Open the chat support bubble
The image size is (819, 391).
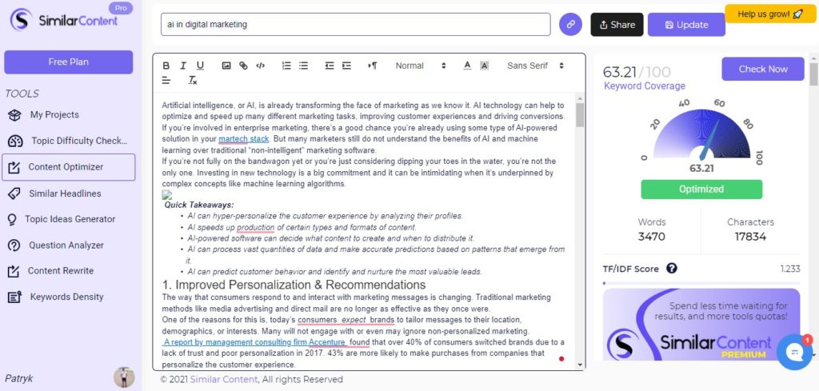pos(794,352)
